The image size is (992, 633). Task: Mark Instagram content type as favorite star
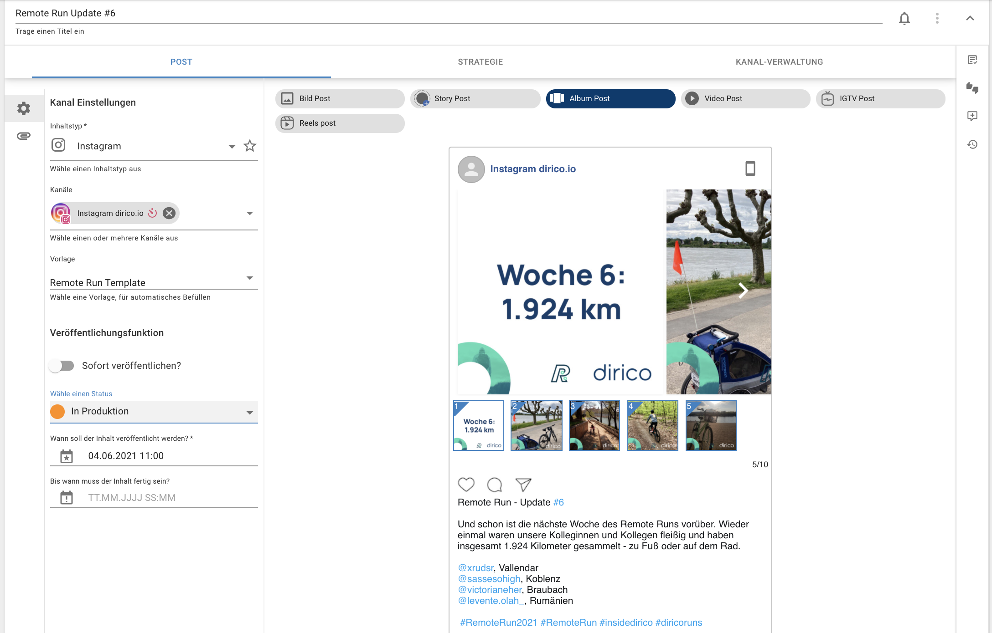pyautogui.click(x=249, y=146)
